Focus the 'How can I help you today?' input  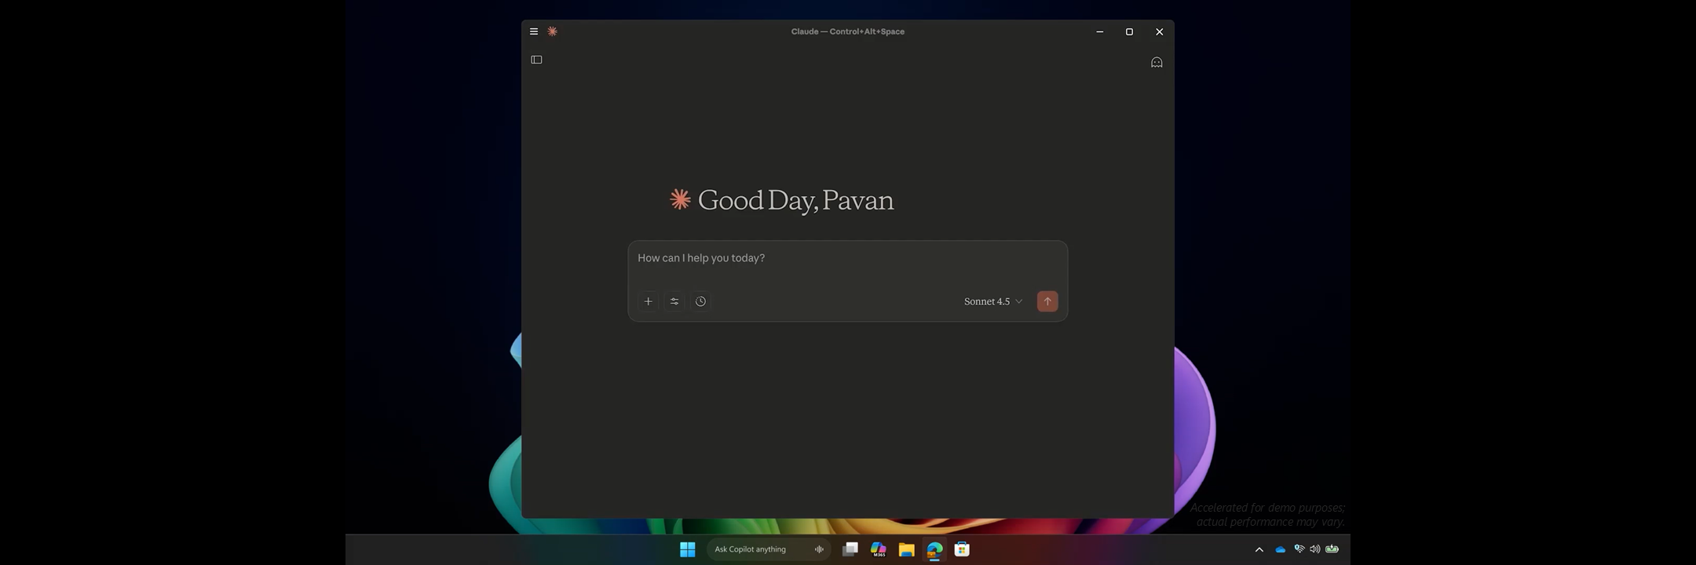pos(847,258)
